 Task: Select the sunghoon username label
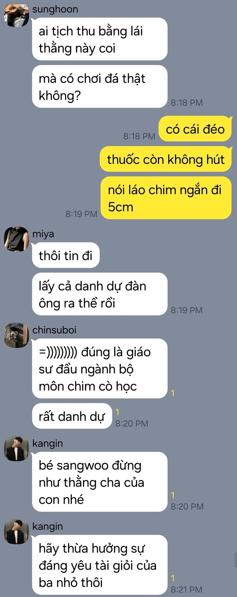pos(55,9)
